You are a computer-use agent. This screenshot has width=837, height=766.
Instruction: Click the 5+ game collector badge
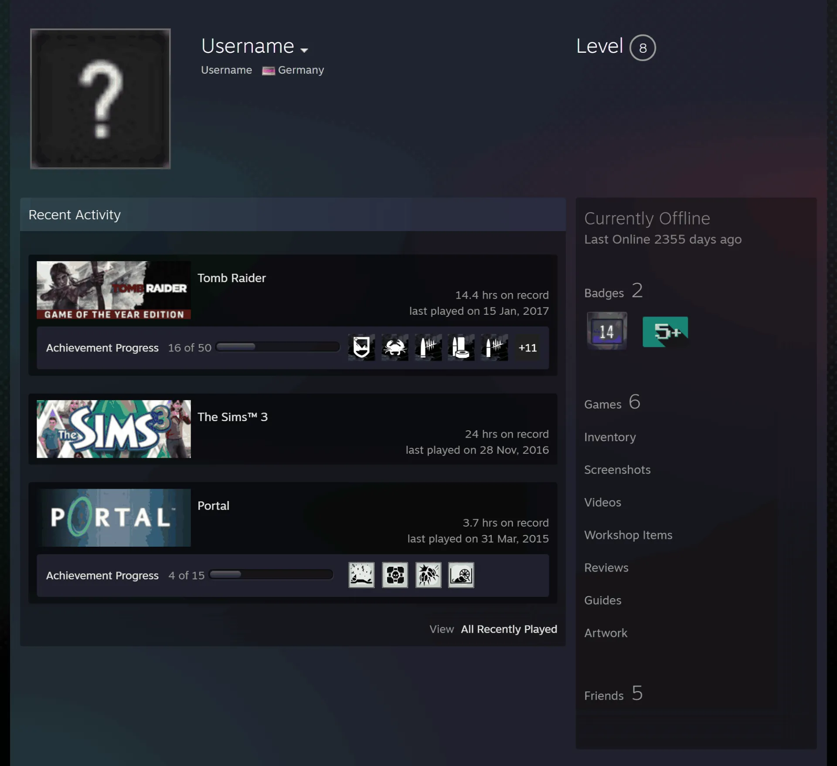[x=665, y=332]
